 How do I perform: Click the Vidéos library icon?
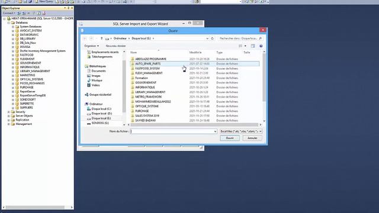click(x=89, y=85)
